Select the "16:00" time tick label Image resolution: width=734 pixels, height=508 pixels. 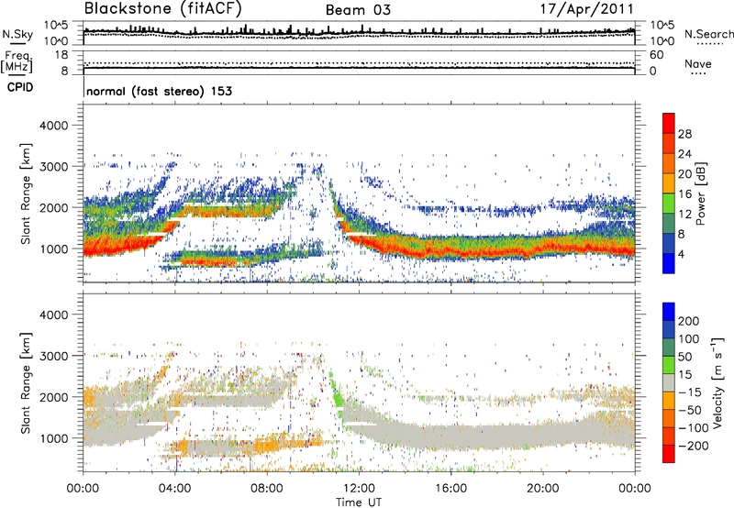pos(450,489)
